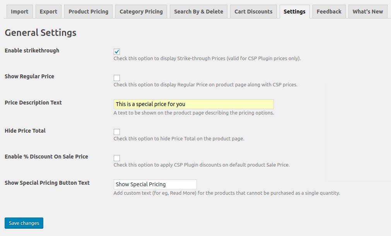Click the Enable strikethrough label
Viewport: 391px width, 236px height.
32,51
